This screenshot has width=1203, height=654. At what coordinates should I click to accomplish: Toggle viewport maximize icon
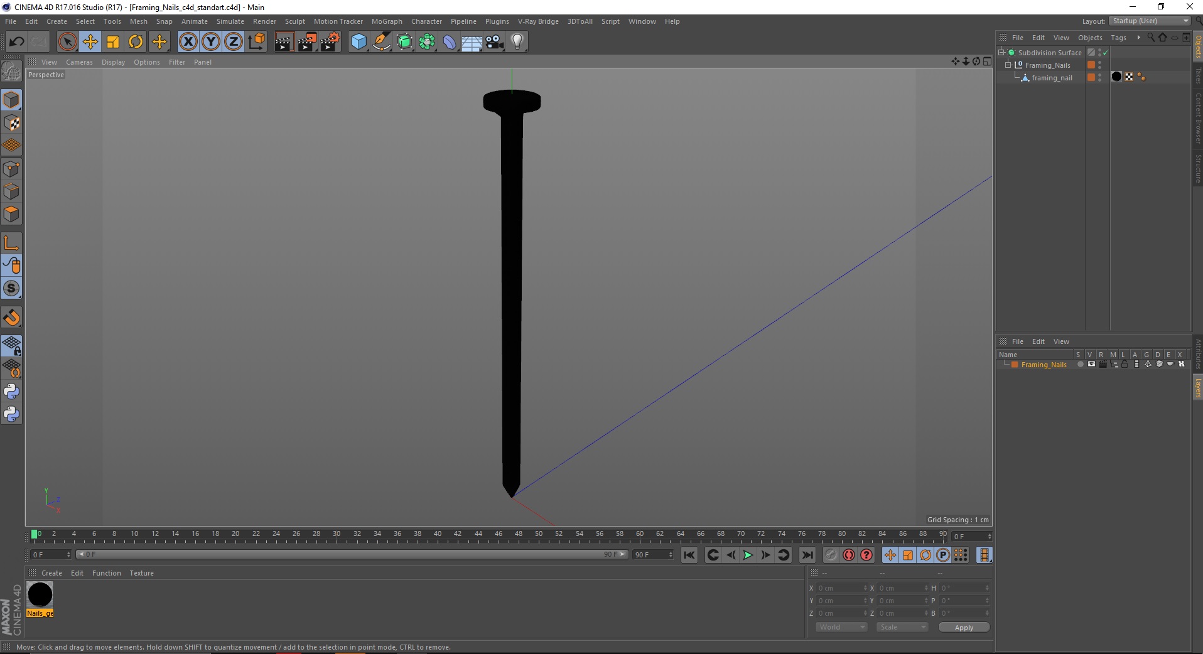point(988,62)
